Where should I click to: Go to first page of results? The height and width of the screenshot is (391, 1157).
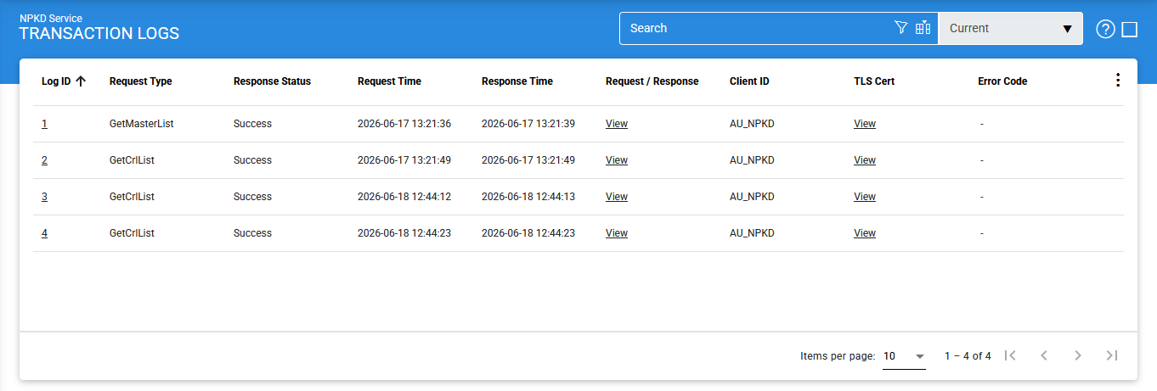pyautogui.click(x=1010, y=355)
